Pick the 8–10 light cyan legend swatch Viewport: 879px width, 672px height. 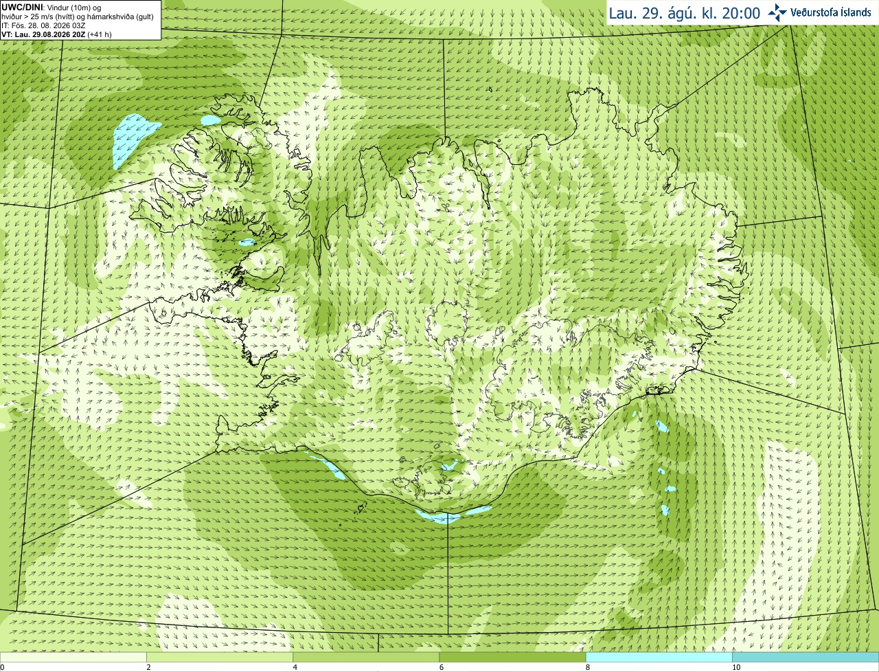pos(659,657)
